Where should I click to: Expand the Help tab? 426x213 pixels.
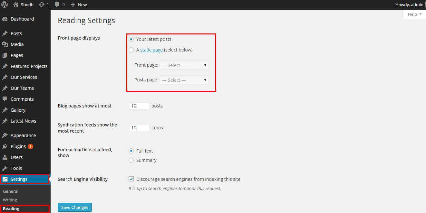tap(414, 14)
